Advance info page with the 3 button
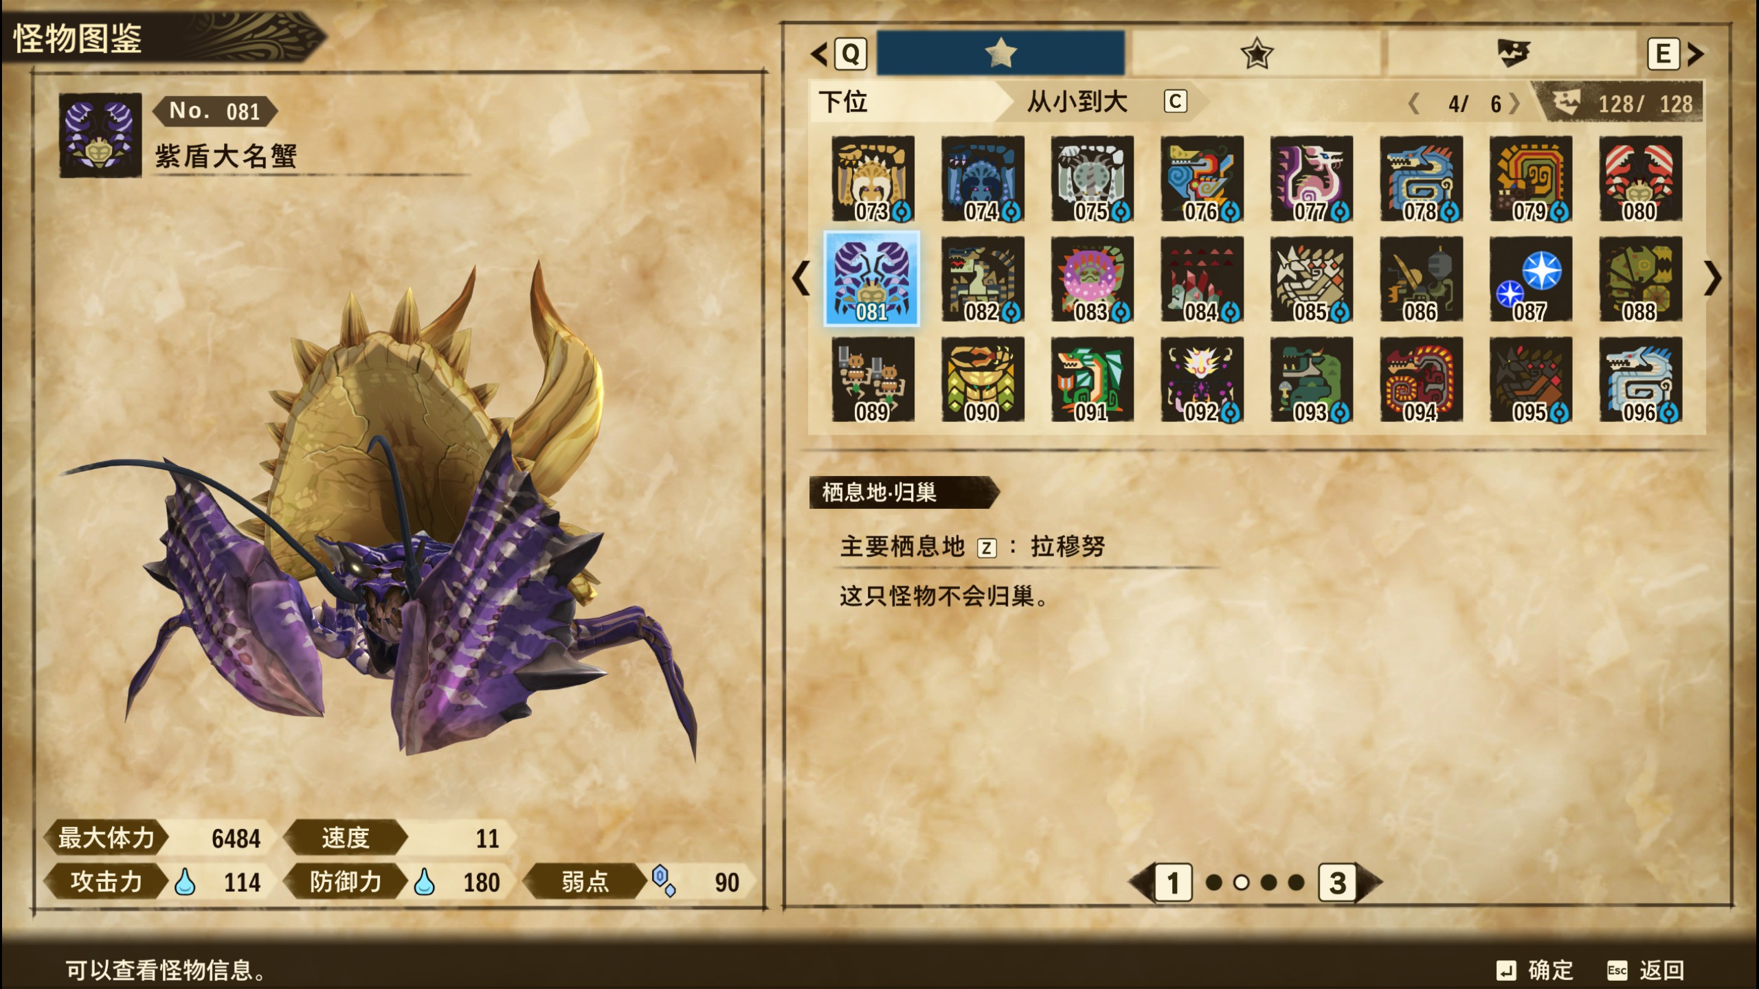The image size is (1759, 989). (x=1337, y=883)
